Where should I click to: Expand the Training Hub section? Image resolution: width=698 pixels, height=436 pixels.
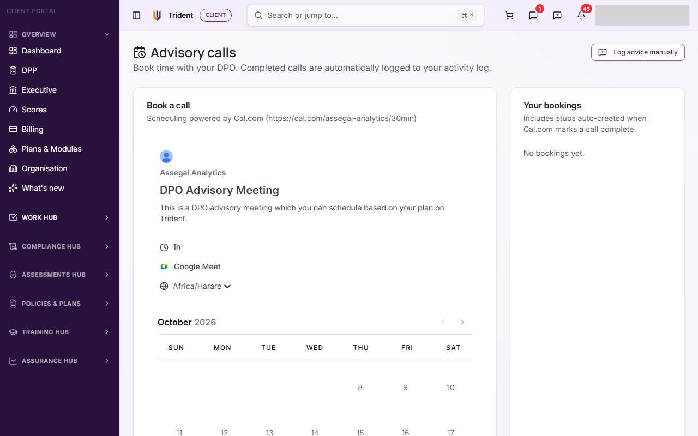pos(59,332)
